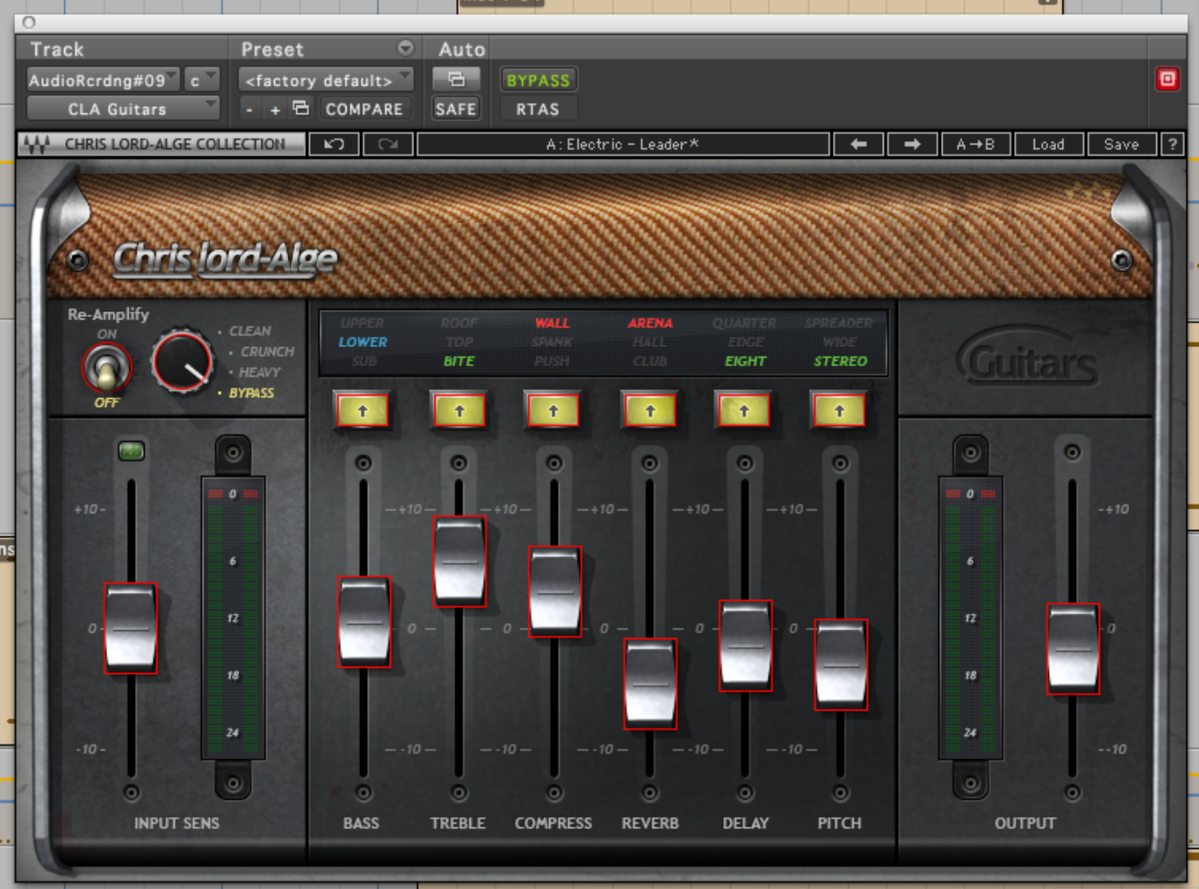Toggle the automation SAFE button
1199x889 pixels.
(x=455, y=109)
